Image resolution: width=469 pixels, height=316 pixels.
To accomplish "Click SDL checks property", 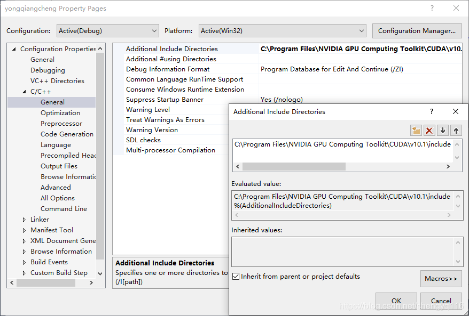I will point(143,140).
